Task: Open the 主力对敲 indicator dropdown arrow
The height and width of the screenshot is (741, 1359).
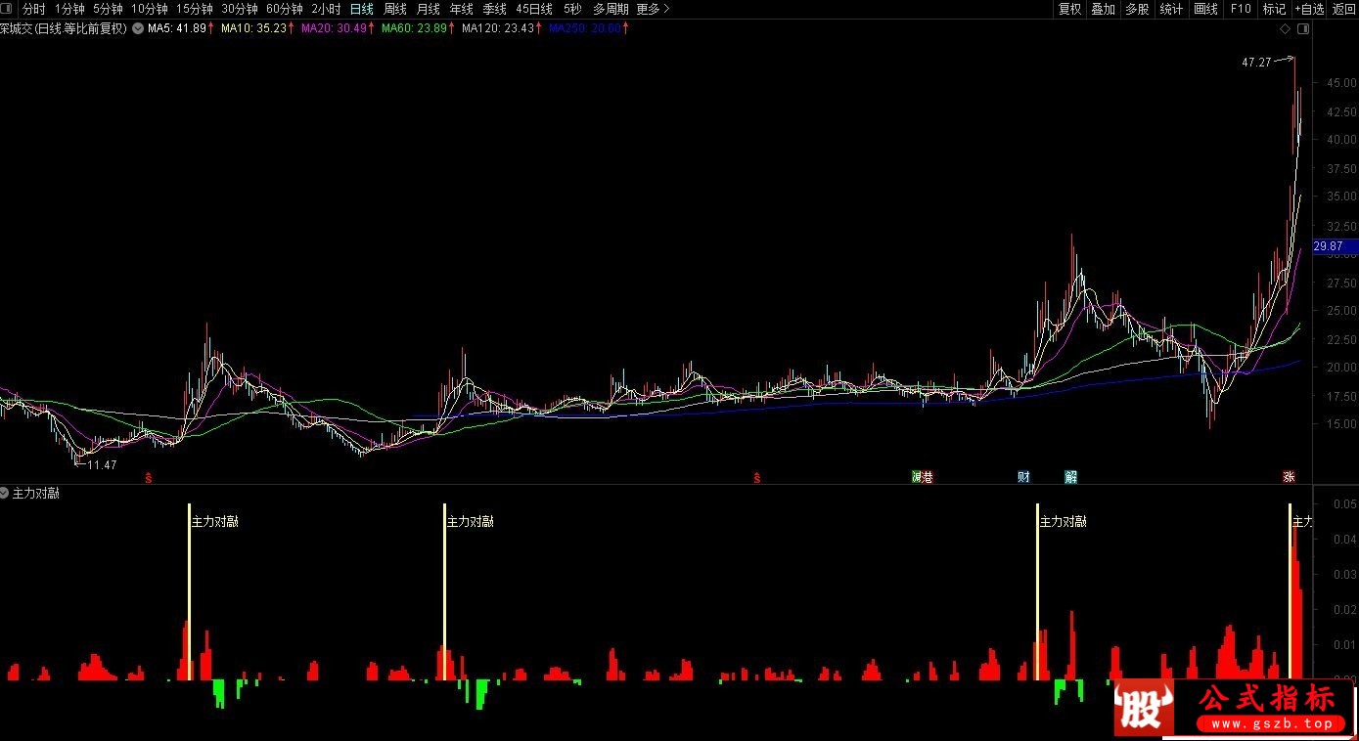Action: click(x=6, y=494)
